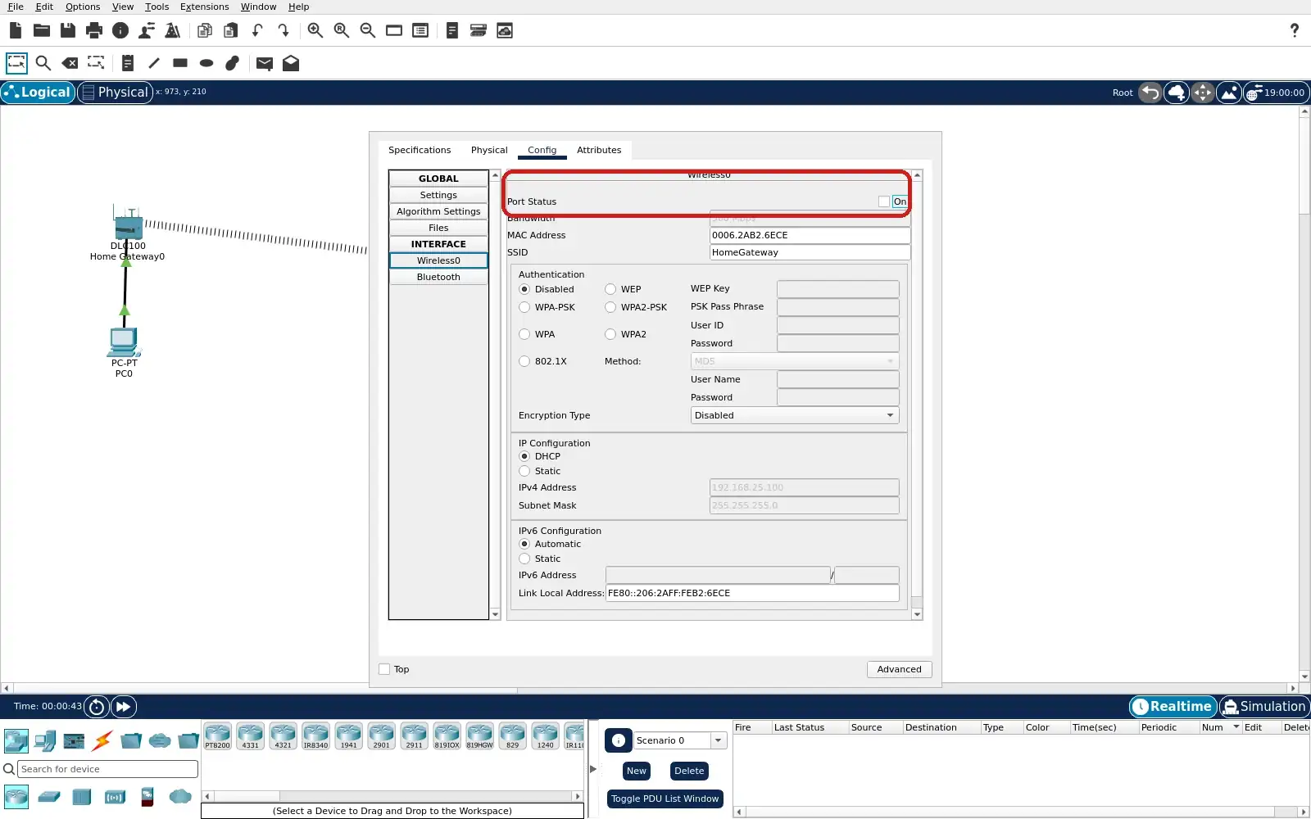Select WPA2-PSK authentication option

(x=610, y=307)
